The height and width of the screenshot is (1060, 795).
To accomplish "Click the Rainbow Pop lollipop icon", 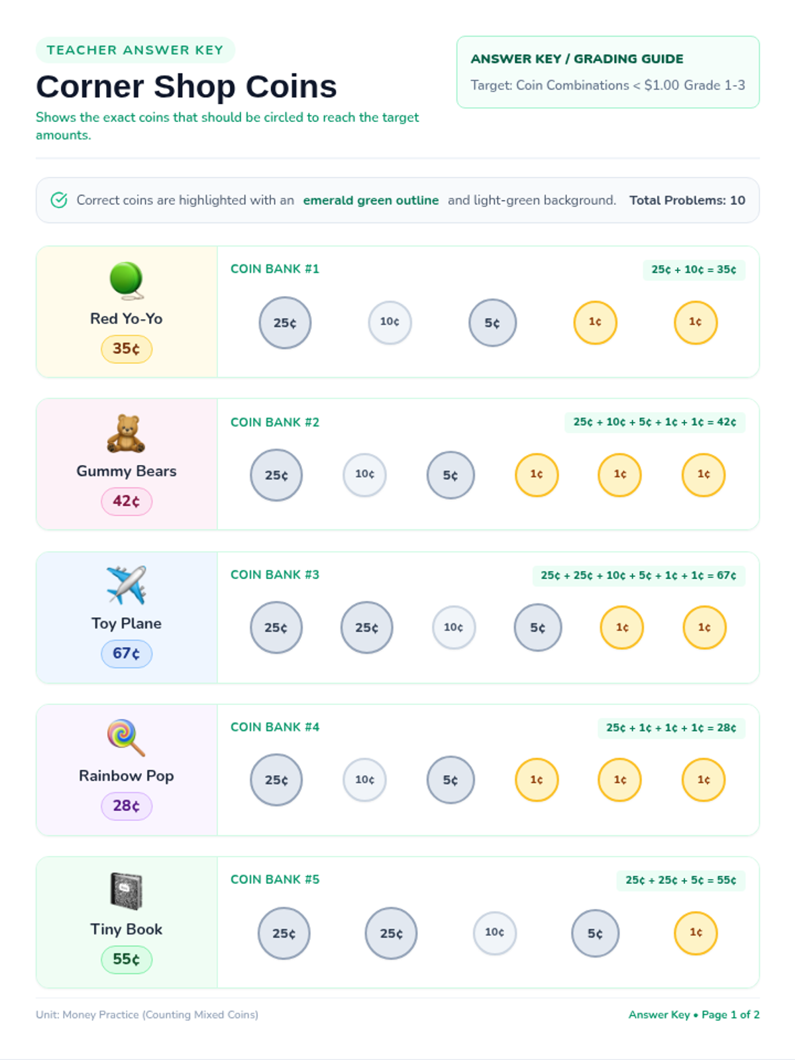I will 127,737.
